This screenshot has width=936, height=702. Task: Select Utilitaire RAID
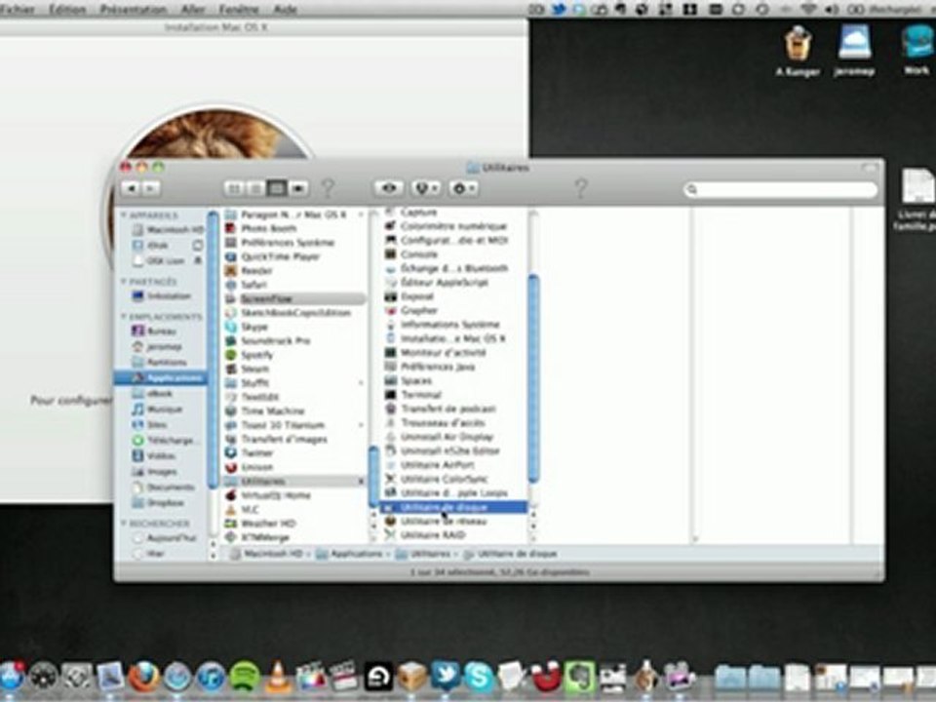[x=433, y=535]
